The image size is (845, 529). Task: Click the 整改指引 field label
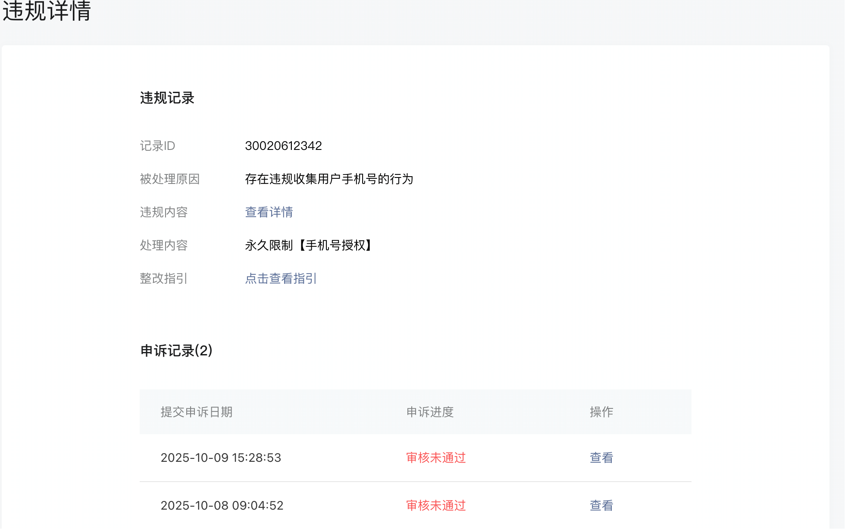pyautogui.click(x=163, y=278)
